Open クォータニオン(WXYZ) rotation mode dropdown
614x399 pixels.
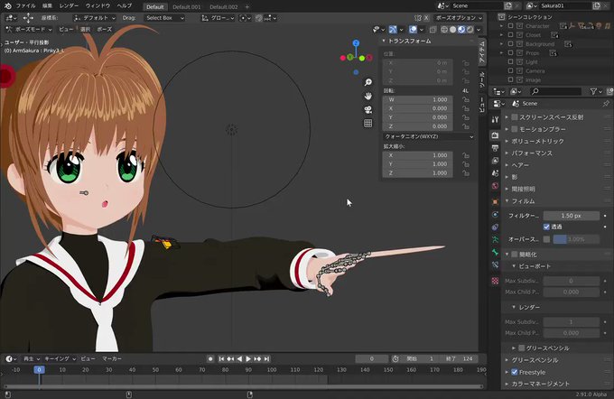[x=429, y=136]
